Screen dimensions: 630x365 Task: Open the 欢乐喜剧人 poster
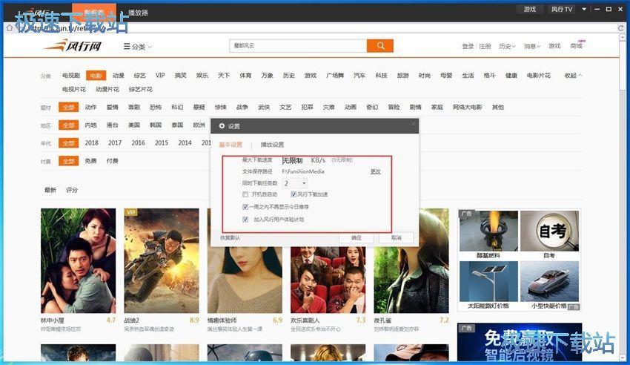(x=328, y=280)
